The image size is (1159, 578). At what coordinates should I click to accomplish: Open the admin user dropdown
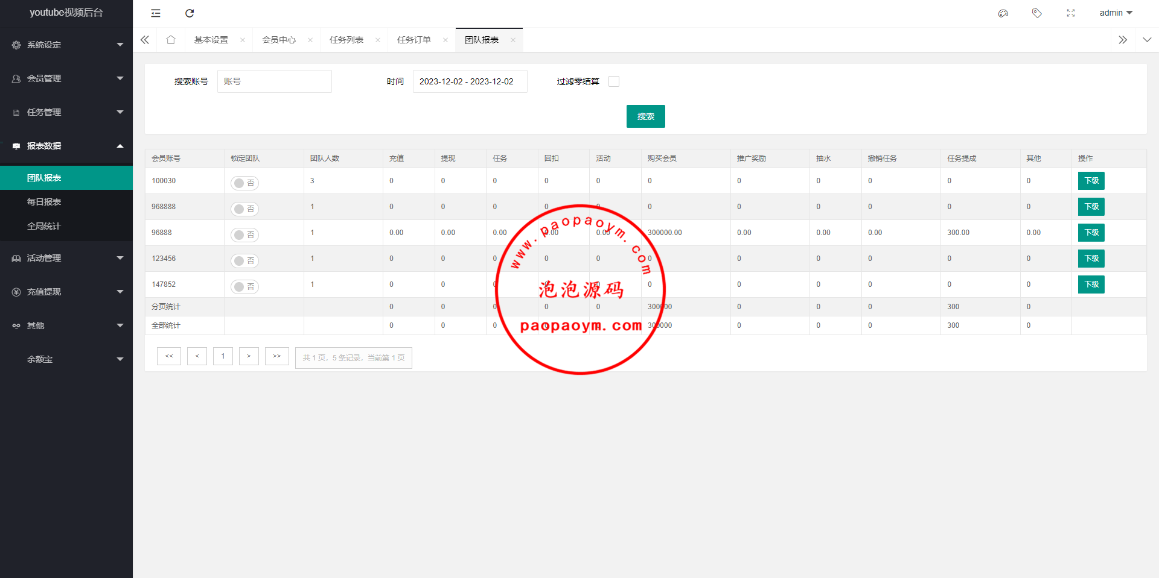(x=1116, y=13)
